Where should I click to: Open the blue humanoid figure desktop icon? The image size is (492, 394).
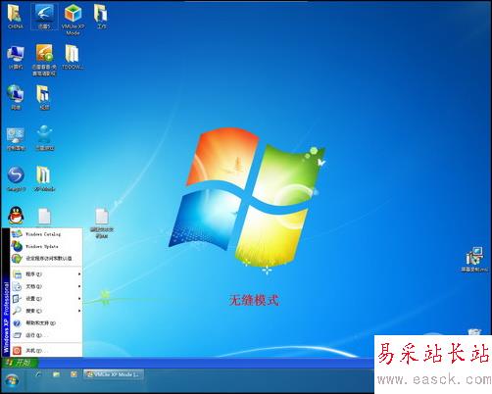44,138
